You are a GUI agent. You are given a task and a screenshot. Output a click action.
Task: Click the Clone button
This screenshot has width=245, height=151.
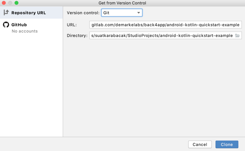(227, 144)
